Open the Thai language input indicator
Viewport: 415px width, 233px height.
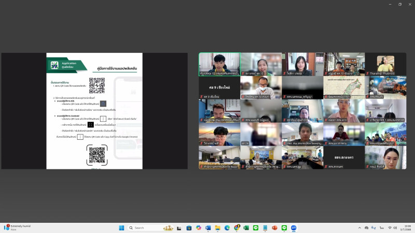(382, 228)
